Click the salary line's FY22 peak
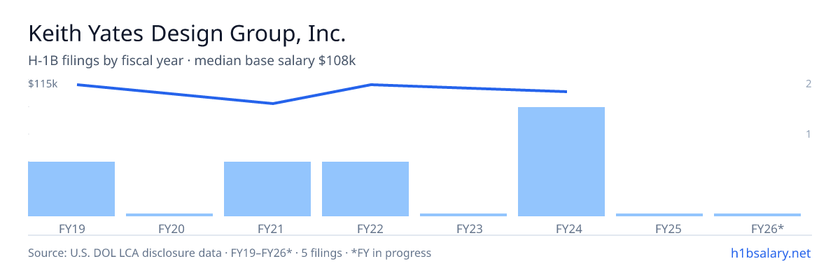 coord(370,85)
